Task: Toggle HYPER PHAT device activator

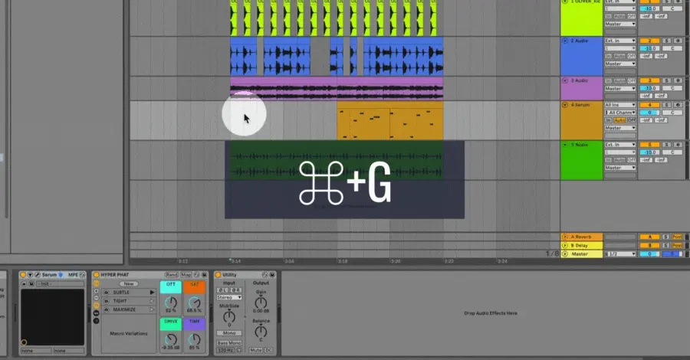Action: [x=96, y=275]
